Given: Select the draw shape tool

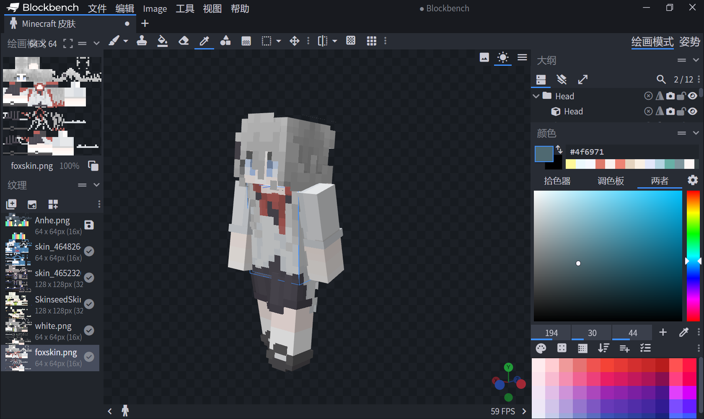Looking at the screenshot, I should pyautogui.click(x=225, y=41).
